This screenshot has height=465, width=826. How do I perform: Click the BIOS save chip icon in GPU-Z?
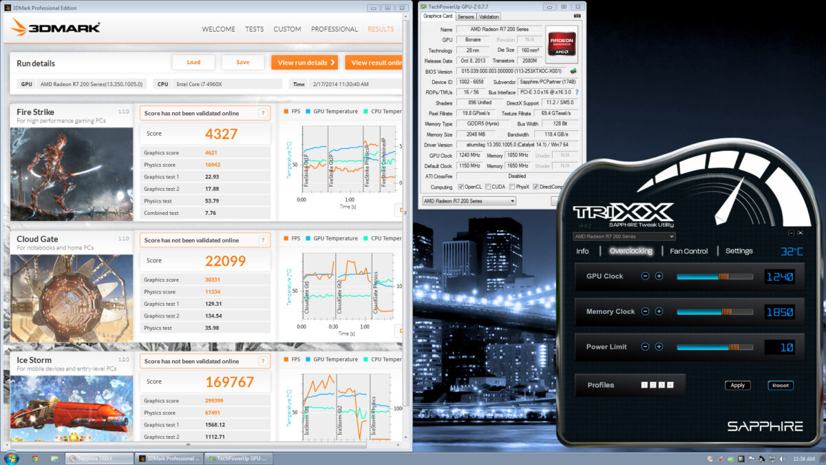pyautogui.click(x=573, y=71)
